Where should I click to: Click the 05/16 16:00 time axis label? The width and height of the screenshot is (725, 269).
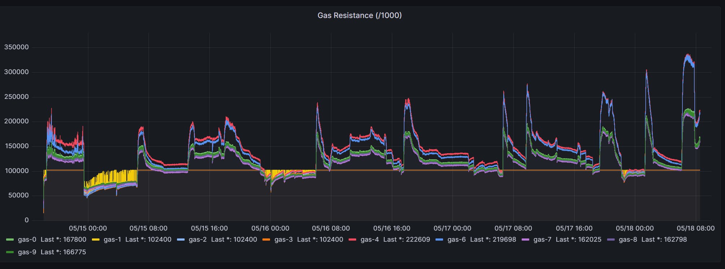[392, 228]
